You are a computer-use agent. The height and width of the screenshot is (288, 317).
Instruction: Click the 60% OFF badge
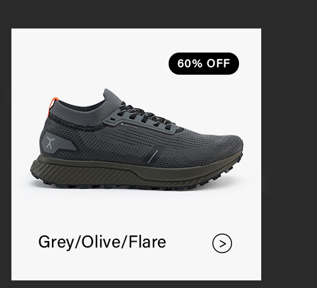(x=204, y=63)
